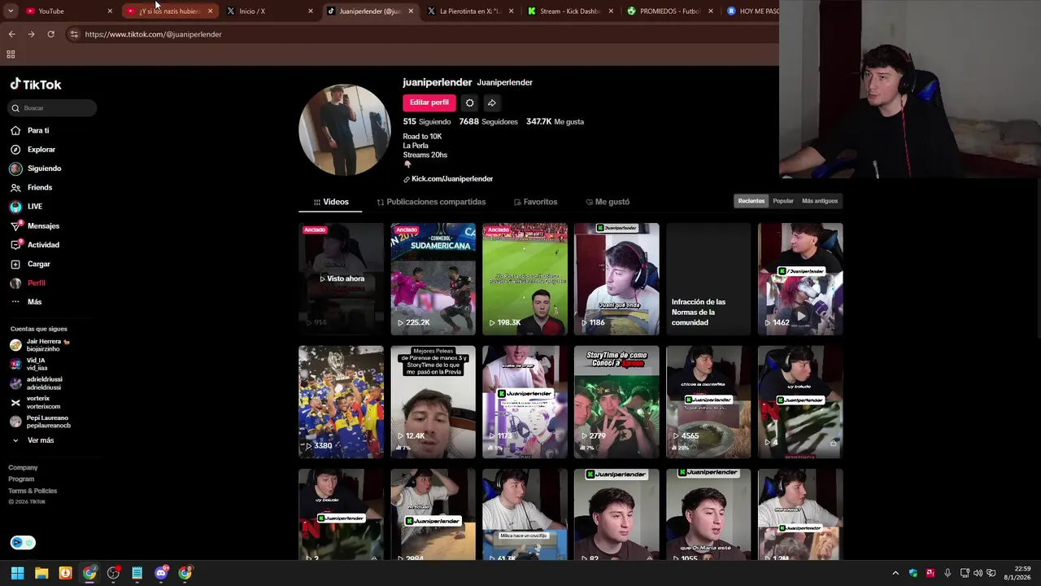Switch to Me gustó tab
The image size is (1041, 586).
(x=608, y=202)
